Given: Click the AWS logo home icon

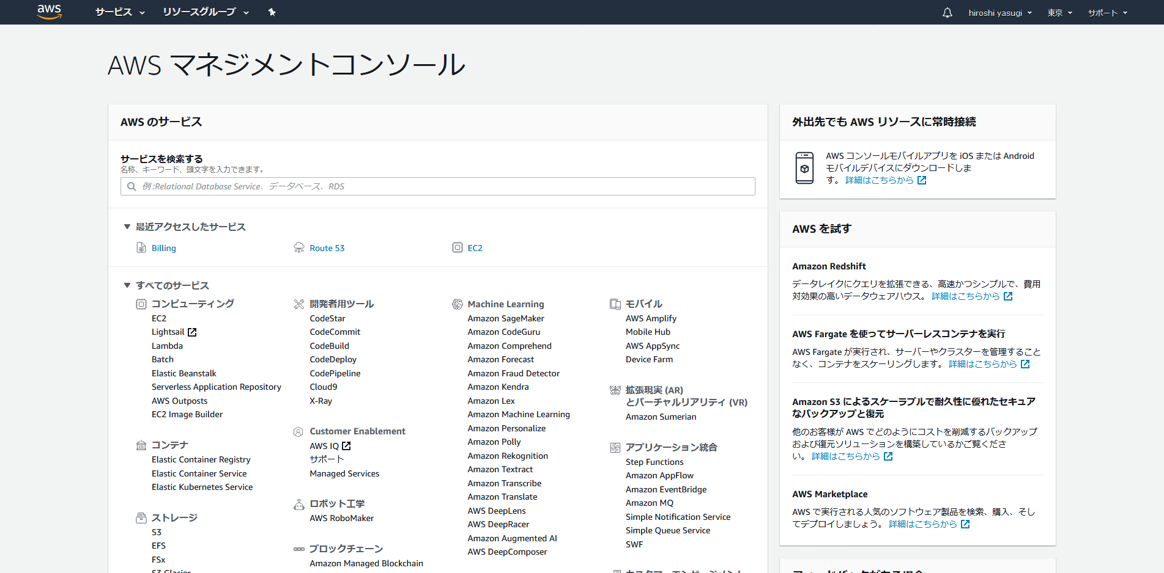Looking at the screenshot, I should (50, 12).
